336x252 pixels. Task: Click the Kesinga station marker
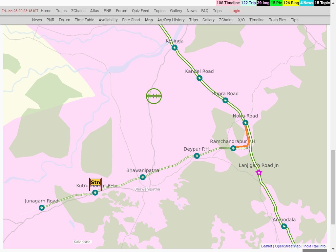point(175,48)
